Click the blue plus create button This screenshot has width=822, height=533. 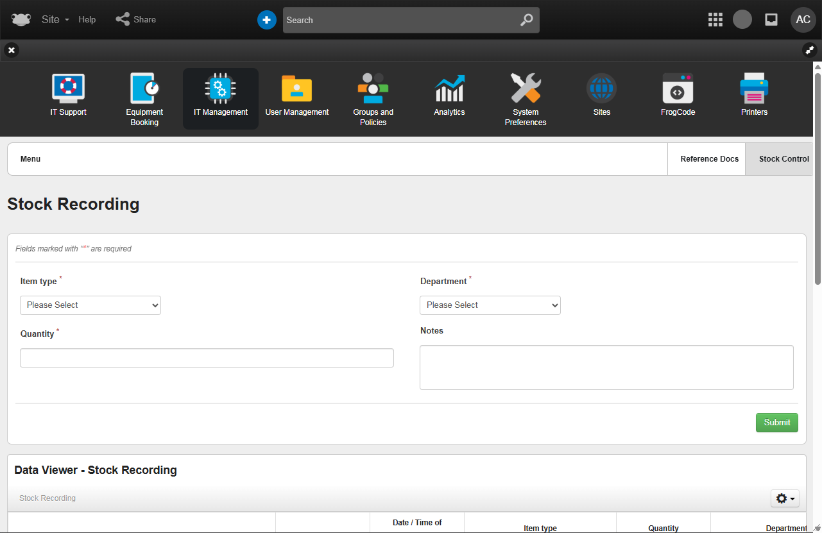(267, 20)
